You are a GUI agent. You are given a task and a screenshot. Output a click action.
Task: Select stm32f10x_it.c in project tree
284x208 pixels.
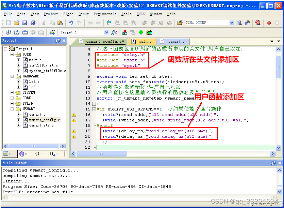(44, 65)
